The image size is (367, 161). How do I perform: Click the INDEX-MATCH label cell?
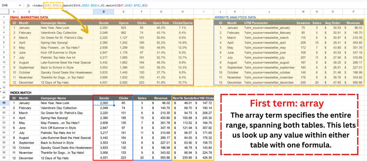[x=21, y=93]
